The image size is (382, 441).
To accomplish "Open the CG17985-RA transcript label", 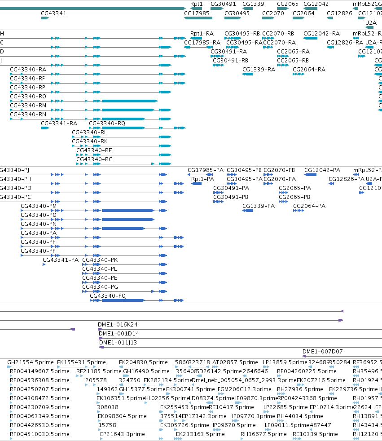I will coord(202,43).
